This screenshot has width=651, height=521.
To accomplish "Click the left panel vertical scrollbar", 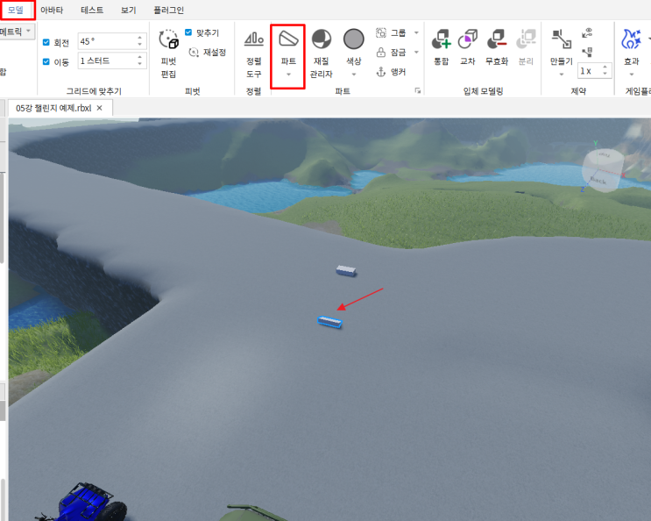I will pos(2,218).
